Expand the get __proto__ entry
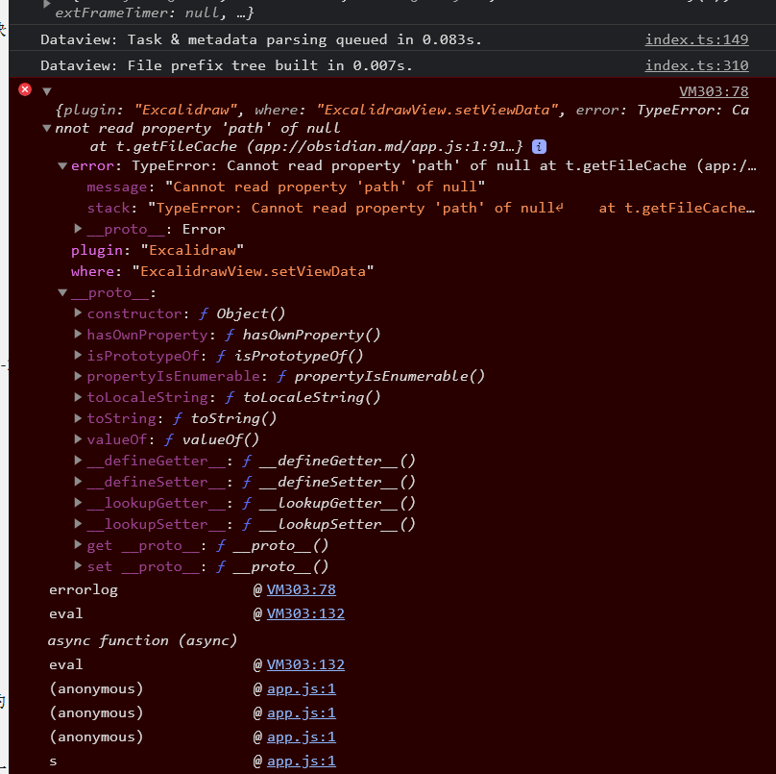This screenshot has width=776, height=774. (79, 544)
